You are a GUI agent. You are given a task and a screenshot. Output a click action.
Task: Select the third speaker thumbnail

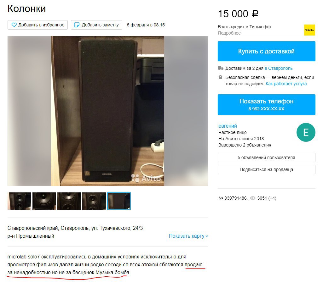point(69,201)
